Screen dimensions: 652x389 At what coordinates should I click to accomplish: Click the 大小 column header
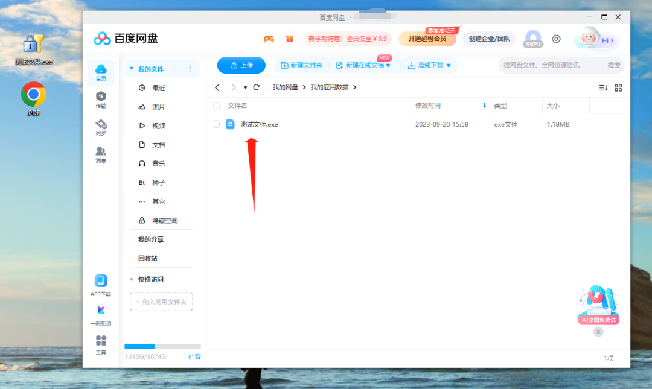(553, 106)
